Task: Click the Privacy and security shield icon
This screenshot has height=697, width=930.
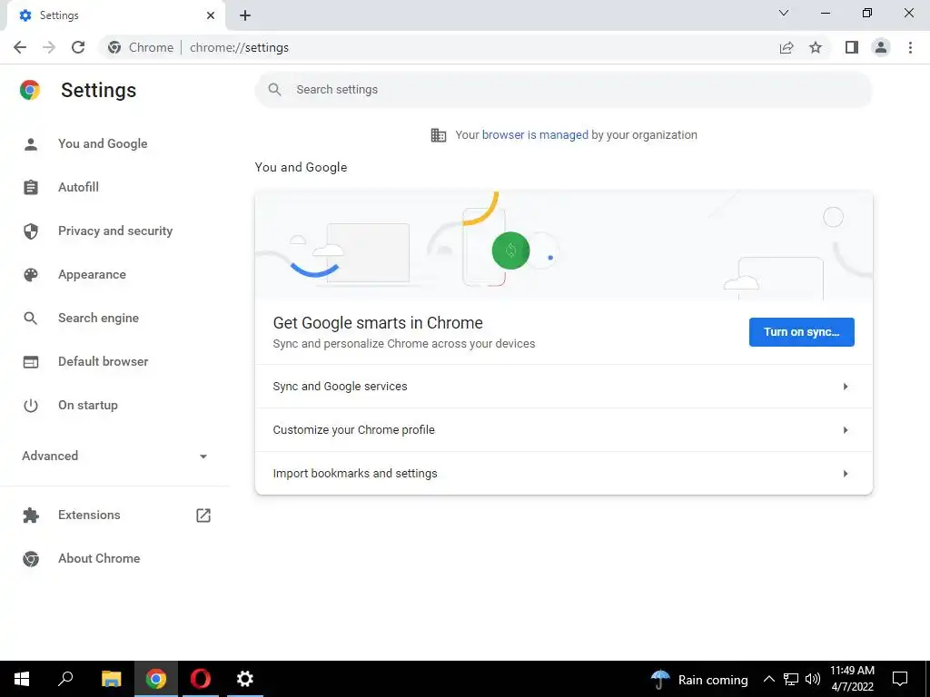Action: tap(31, 231)
